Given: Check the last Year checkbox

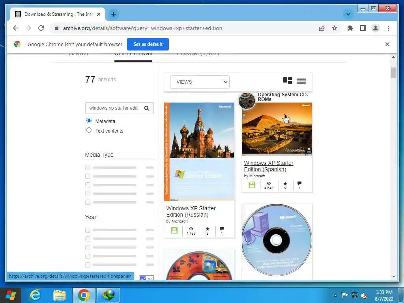Looking at the screenshot, I should 88,265.
